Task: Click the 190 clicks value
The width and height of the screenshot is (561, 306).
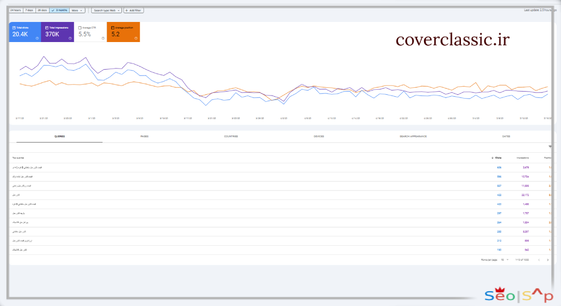Action: [499, 250]
